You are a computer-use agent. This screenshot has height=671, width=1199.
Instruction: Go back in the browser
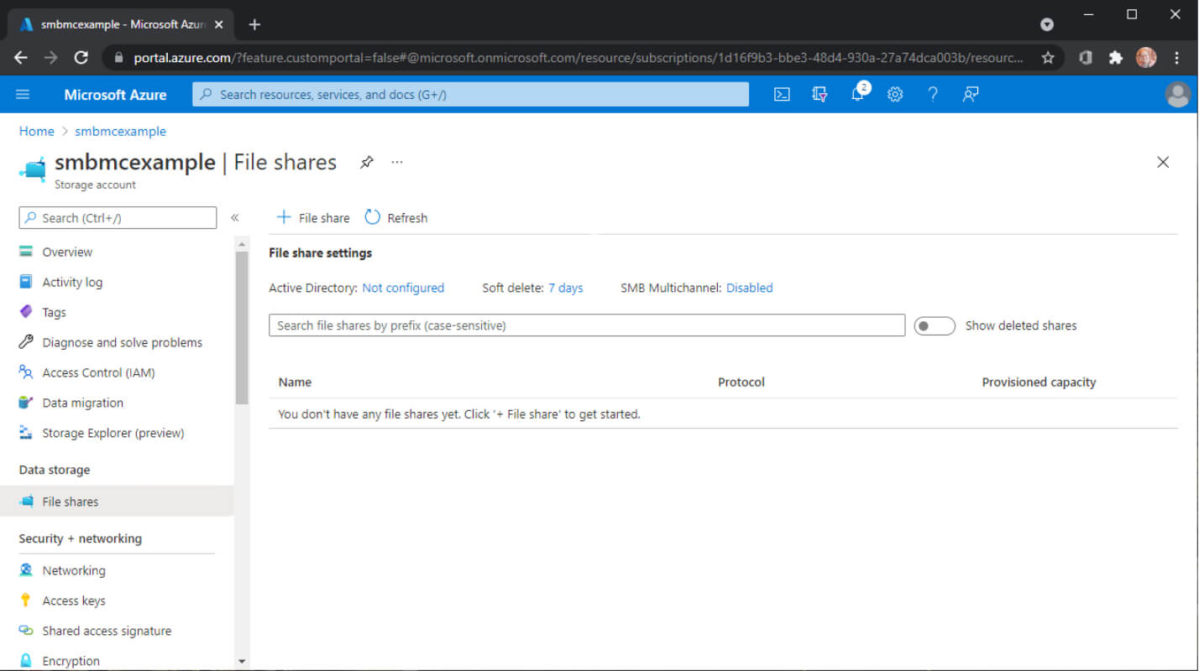coord(21,58)
